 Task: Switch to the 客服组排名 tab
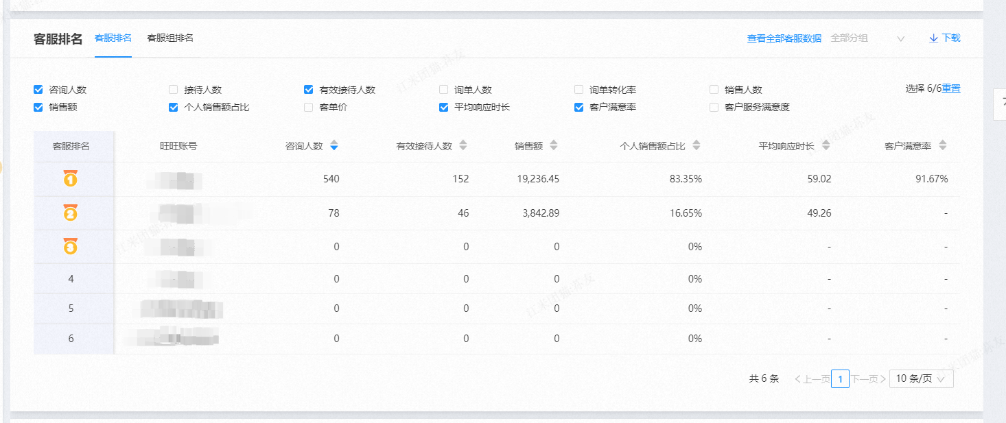click(x=170, y=38)
